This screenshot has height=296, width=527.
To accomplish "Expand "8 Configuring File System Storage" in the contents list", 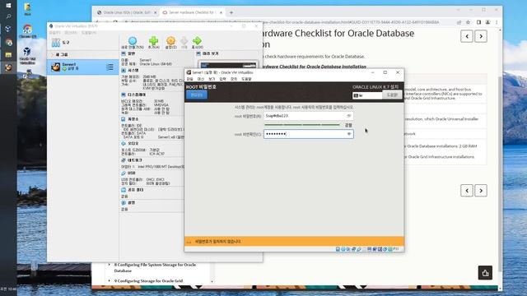I will 109,265.
